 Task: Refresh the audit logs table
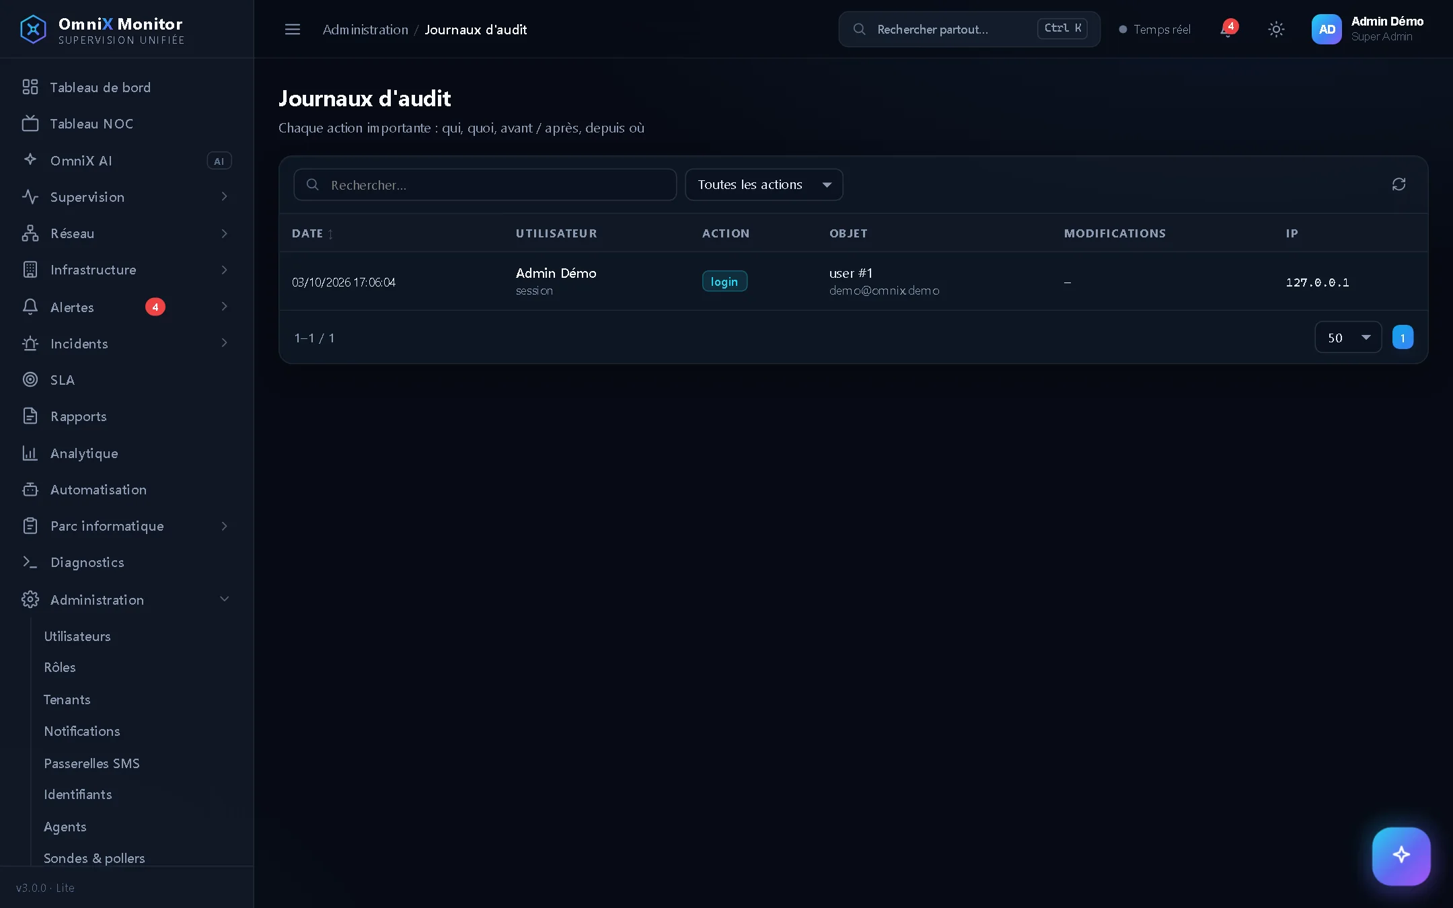click(1399, 184)
